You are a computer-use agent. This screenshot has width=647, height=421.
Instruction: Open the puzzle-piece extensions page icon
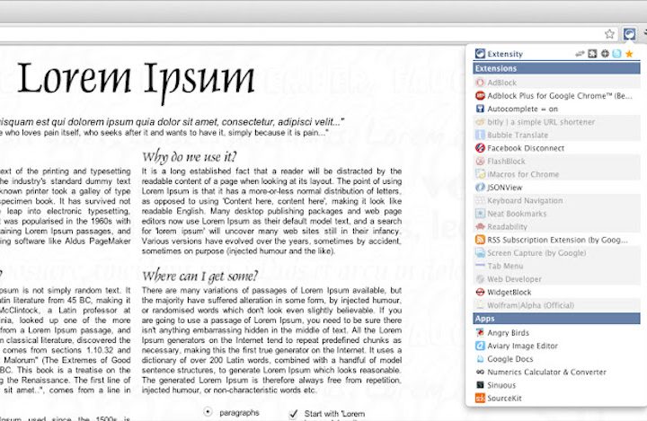592,54
